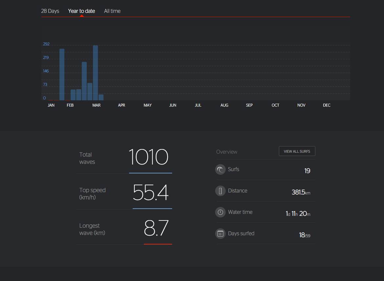Click the Days surfed calendar icon
This screenshot has width=384, height=281.
click(220, 234)
